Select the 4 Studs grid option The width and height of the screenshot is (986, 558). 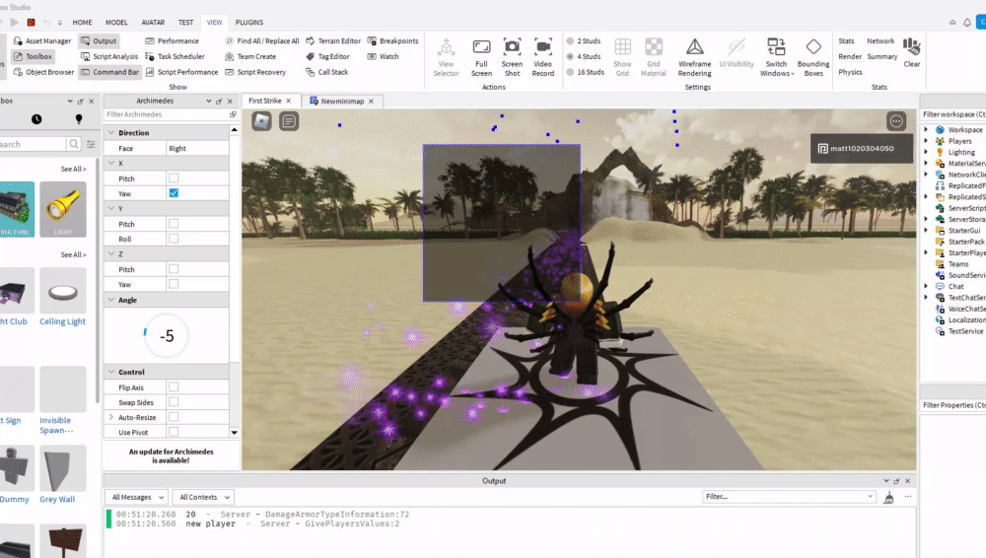click(x=584, y=56)
